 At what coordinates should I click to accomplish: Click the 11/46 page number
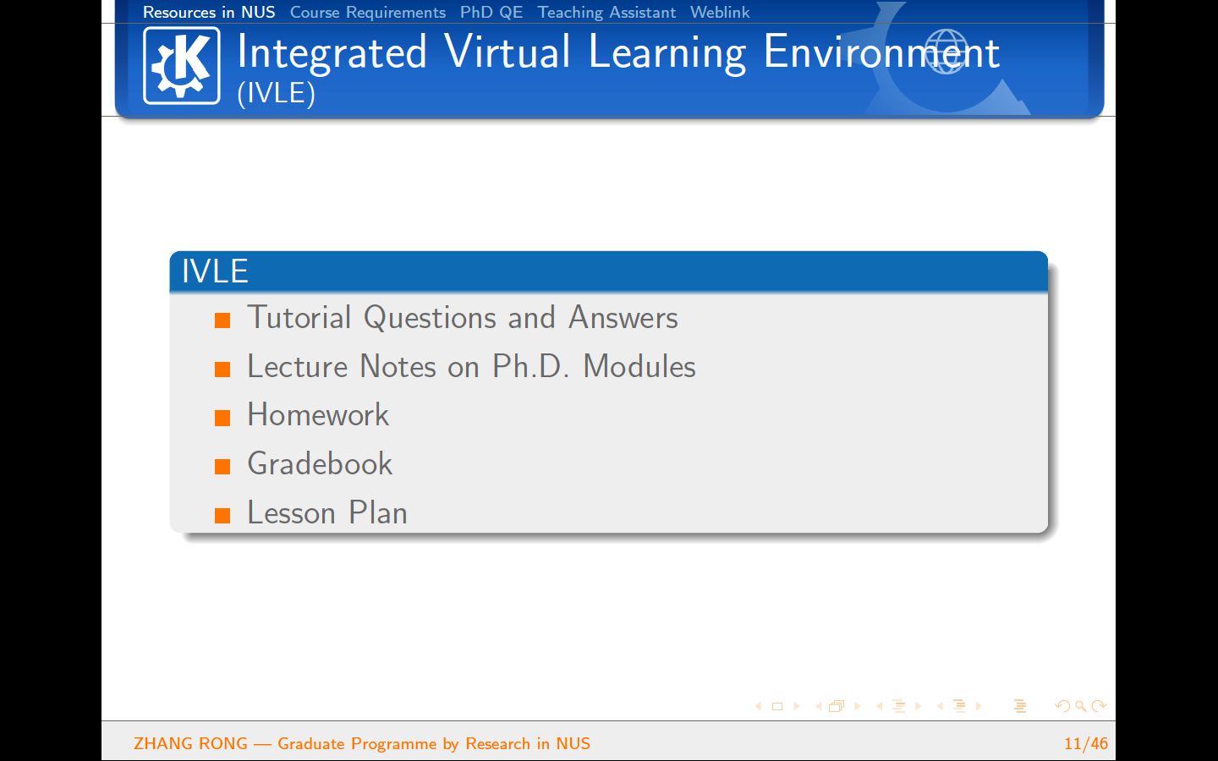click(1085, 743)
